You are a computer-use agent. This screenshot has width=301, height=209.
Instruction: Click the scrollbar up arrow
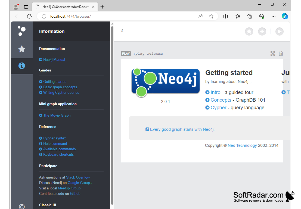112,24
